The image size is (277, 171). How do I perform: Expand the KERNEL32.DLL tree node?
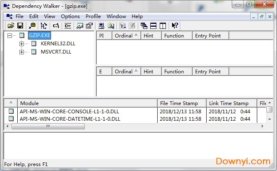pos(21,44)
